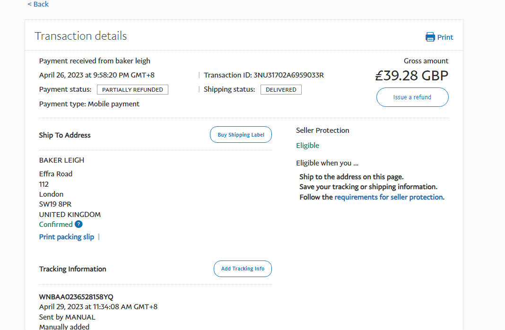
Task: Go back via the Back link
Action: pos(38,4)
